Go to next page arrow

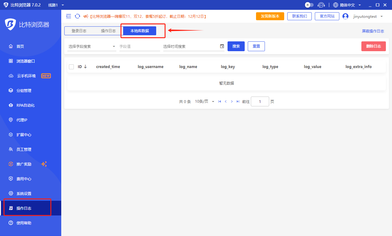232,101
